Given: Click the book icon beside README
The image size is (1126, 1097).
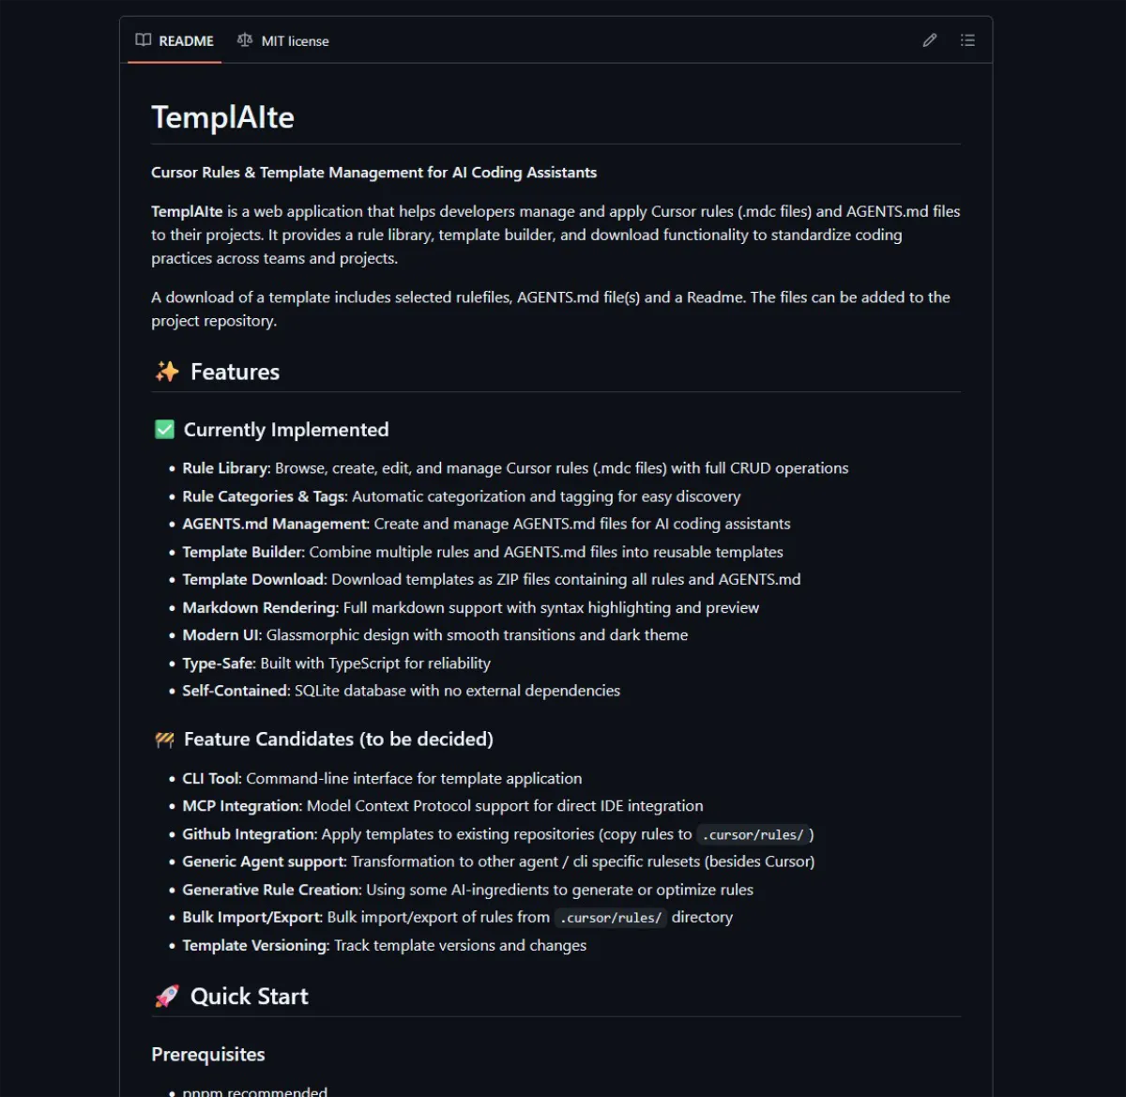Looking at the screenshot, I should pyautogui.click(x=143, y=40).
